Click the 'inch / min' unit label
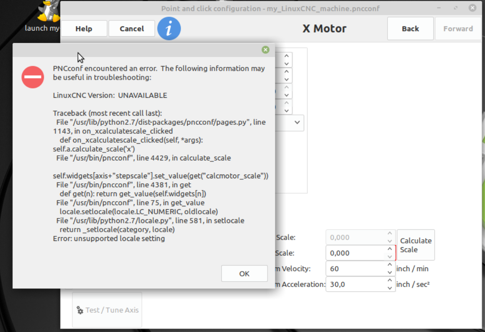 [x=412, y=269]
